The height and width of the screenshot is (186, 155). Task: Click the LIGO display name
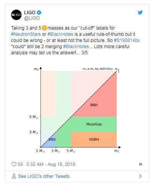(x=30, y=13)
